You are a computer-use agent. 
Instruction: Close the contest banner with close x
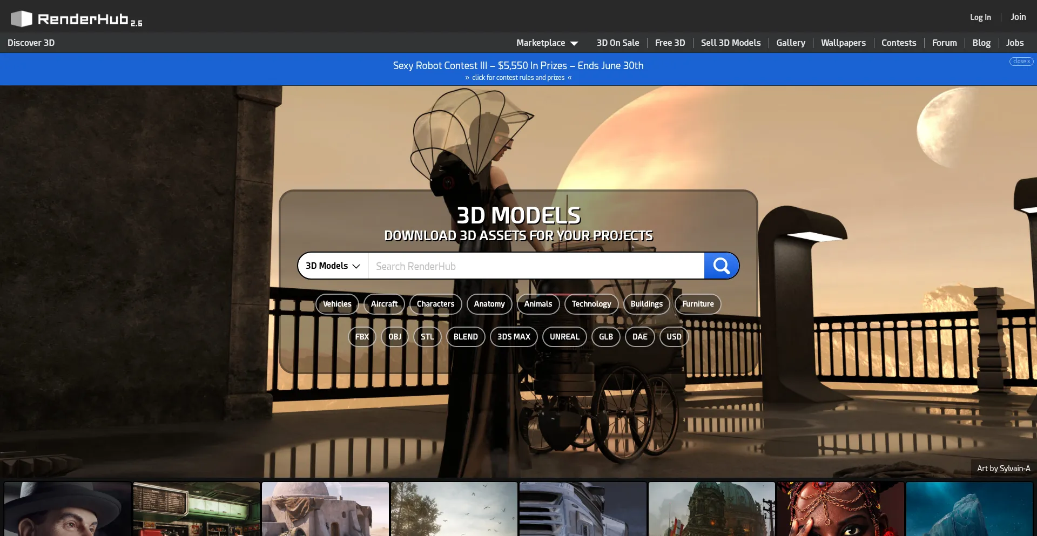point(1021,62)
